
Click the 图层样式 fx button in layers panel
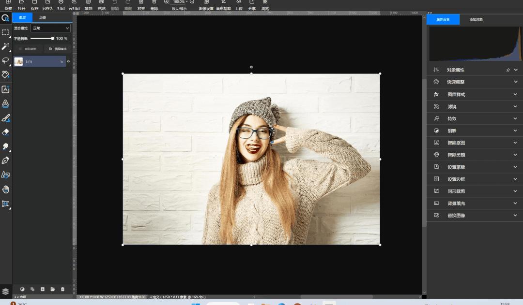point(58,49)
